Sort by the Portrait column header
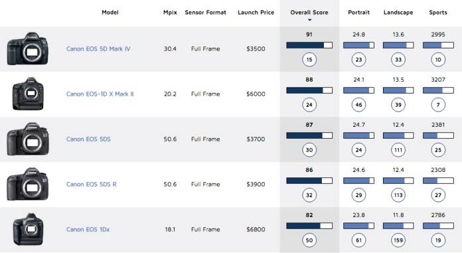 [358, 13]
